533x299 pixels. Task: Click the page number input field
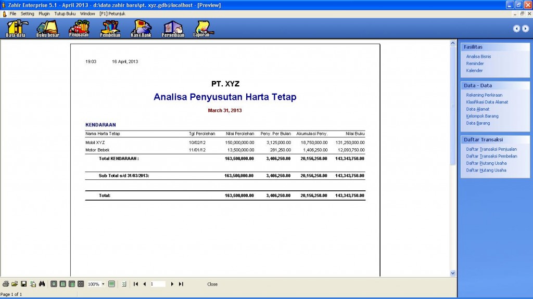point(158,284)
